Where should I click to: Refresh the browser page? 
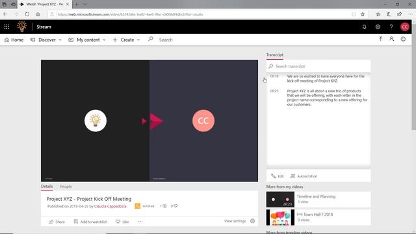pyautogui.click(x=27, y=14)
